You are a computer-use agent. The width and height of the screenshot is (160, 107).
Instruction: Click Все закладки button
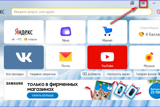click(x=15, y=74)
